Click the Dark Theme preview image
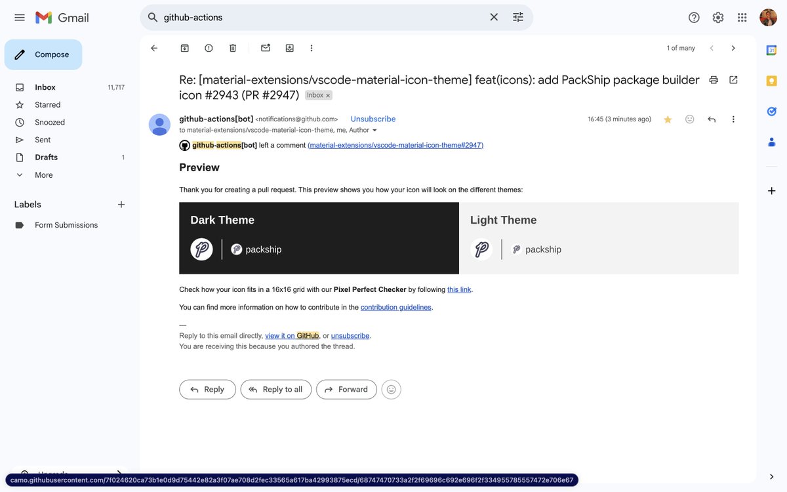This screenshot has width=787, height=492. pyautogui.click(x=319, y=238)
